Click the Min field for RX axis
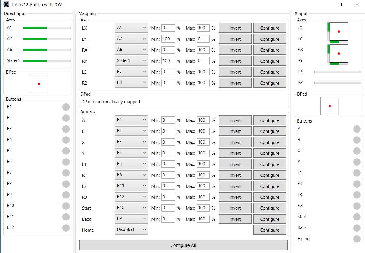Screen dimensions: 365x253 (168, 50)
